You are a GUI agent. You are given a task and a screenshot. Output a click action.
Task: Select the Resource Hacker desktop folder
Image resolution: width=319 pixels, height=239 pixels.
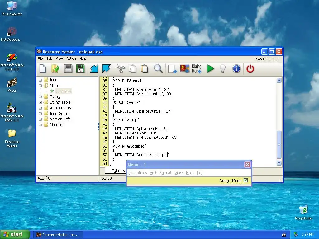(x=12, y=138)
